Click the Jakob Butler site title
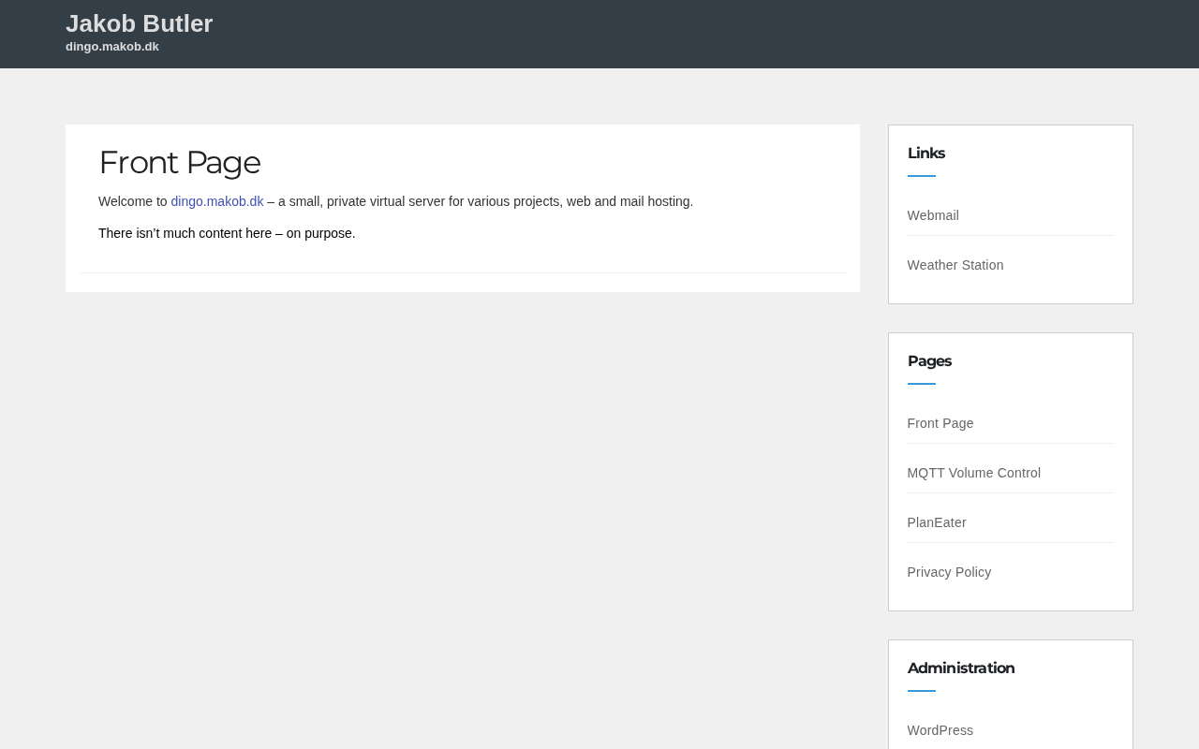 139,23
